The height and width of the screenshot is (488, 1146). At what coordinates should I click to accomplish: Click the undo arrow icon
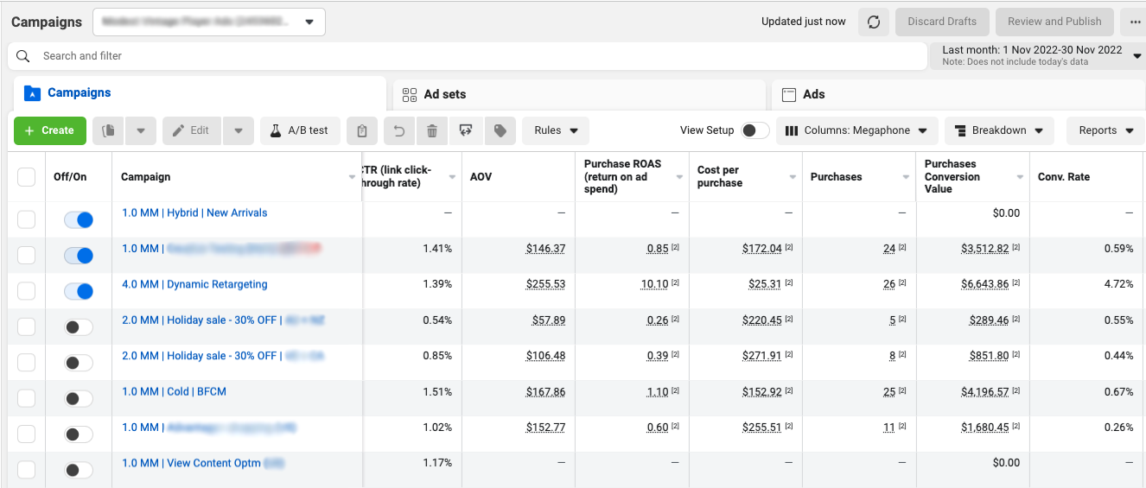click(x=398, y=130)
